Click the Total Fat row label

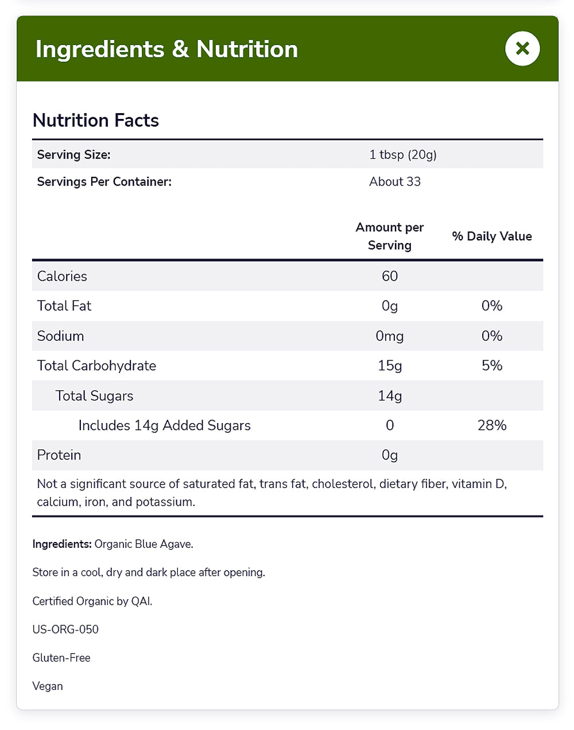pos(64,306)
